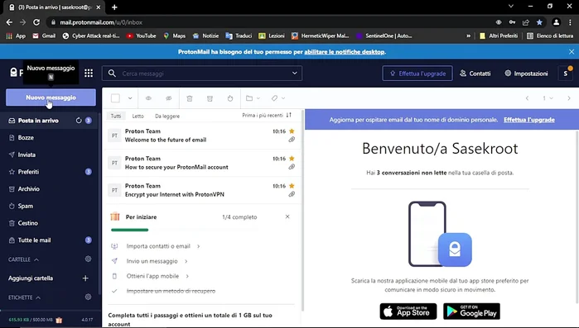Image resolution: width=579 pixels, height=328 pixels.
Task: Click the Google Play badge
Action: 471,311
